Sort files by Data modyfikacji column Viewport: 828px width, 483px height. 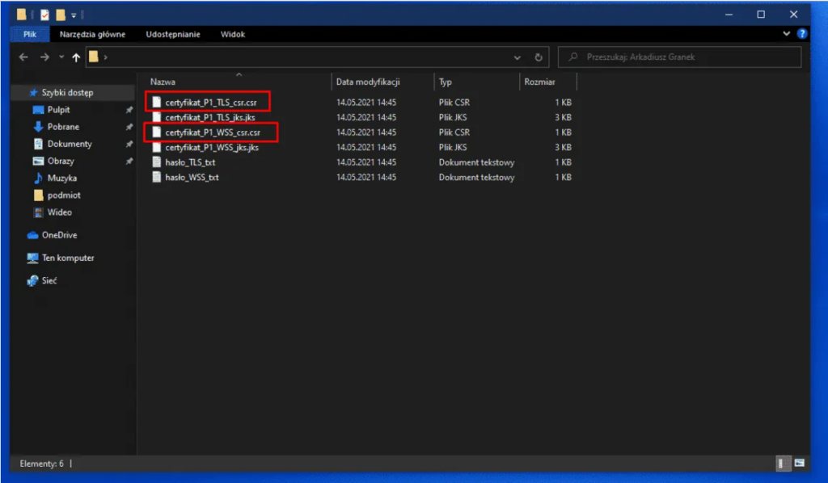point(368,82)
